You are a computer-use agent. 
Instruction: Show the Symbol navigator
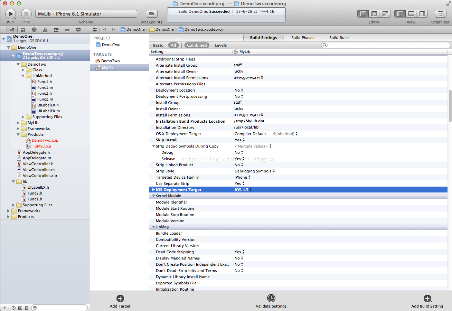click(x=23, y=29)
